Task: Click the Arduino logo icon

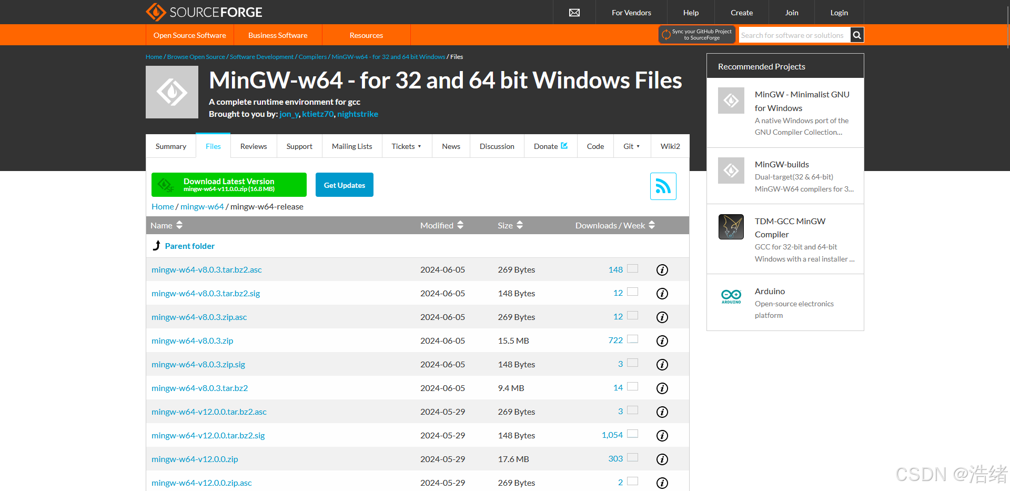Action: coord(731,297)
